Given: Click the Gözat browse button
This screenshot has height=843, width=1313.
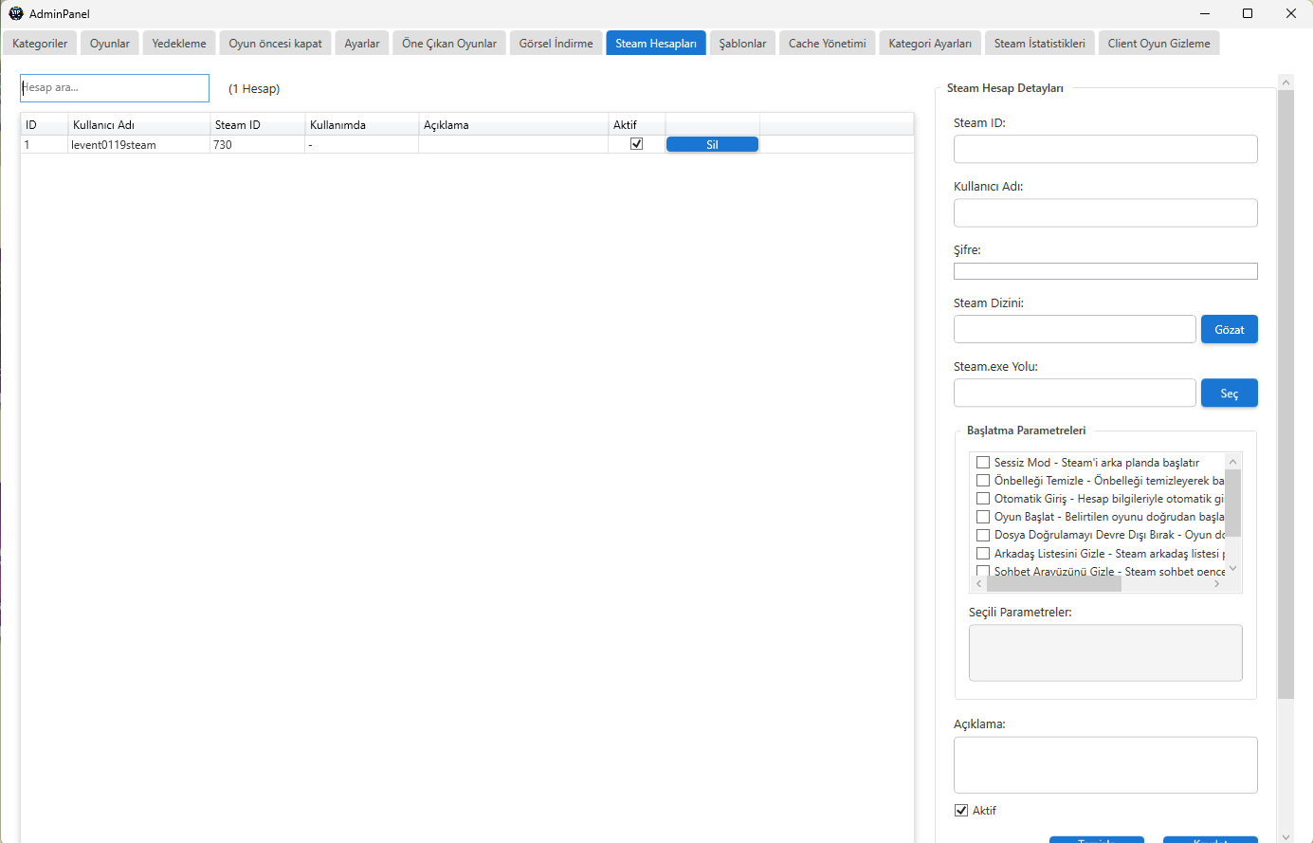Looking at the screenshot, I should click(x=1230, y=329).
